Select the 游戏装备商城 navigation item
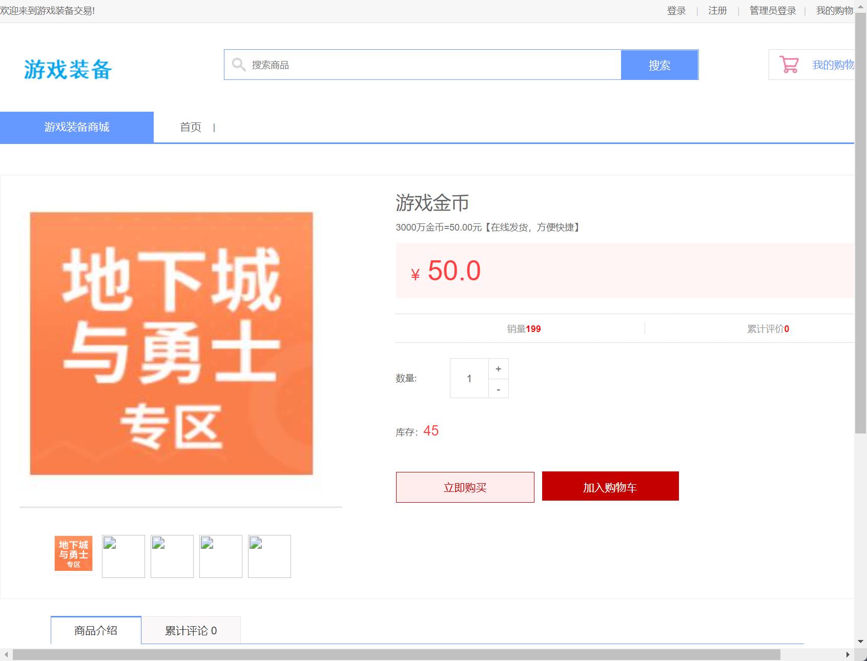The height and width of the screenshot is (661, 867). pyautogui.click(x=76, y=127)
